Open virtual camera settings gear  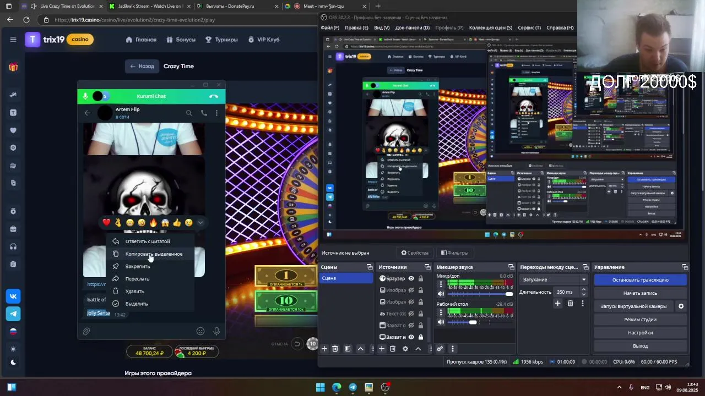pyautogui.click(x=681, y=306)
